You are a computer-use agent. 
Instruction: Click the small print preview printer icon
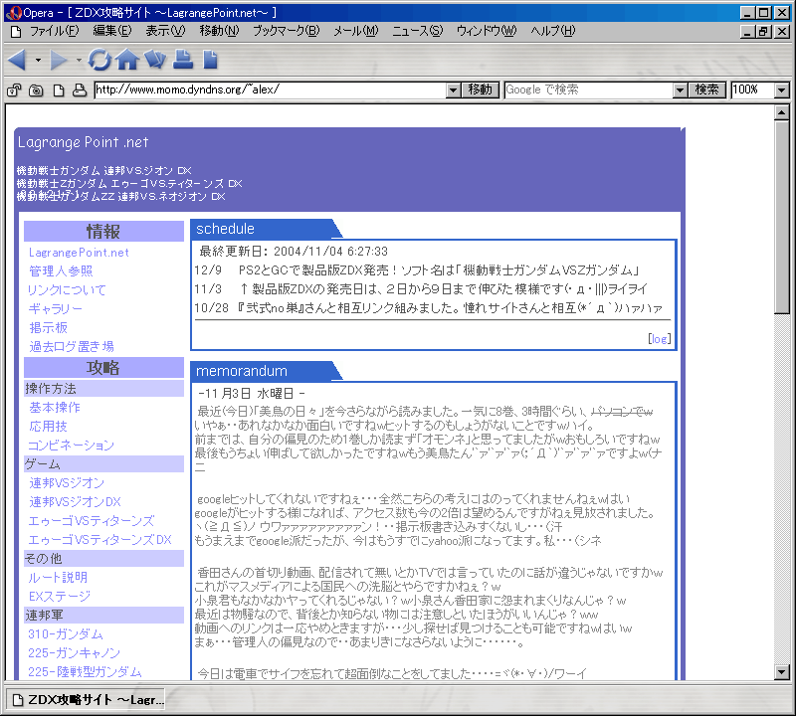pyautogui.click(x=80, y=90)
